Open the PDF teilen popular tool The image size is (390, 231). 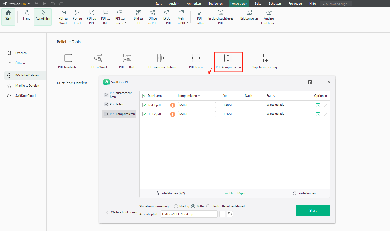tap(196, 61)
